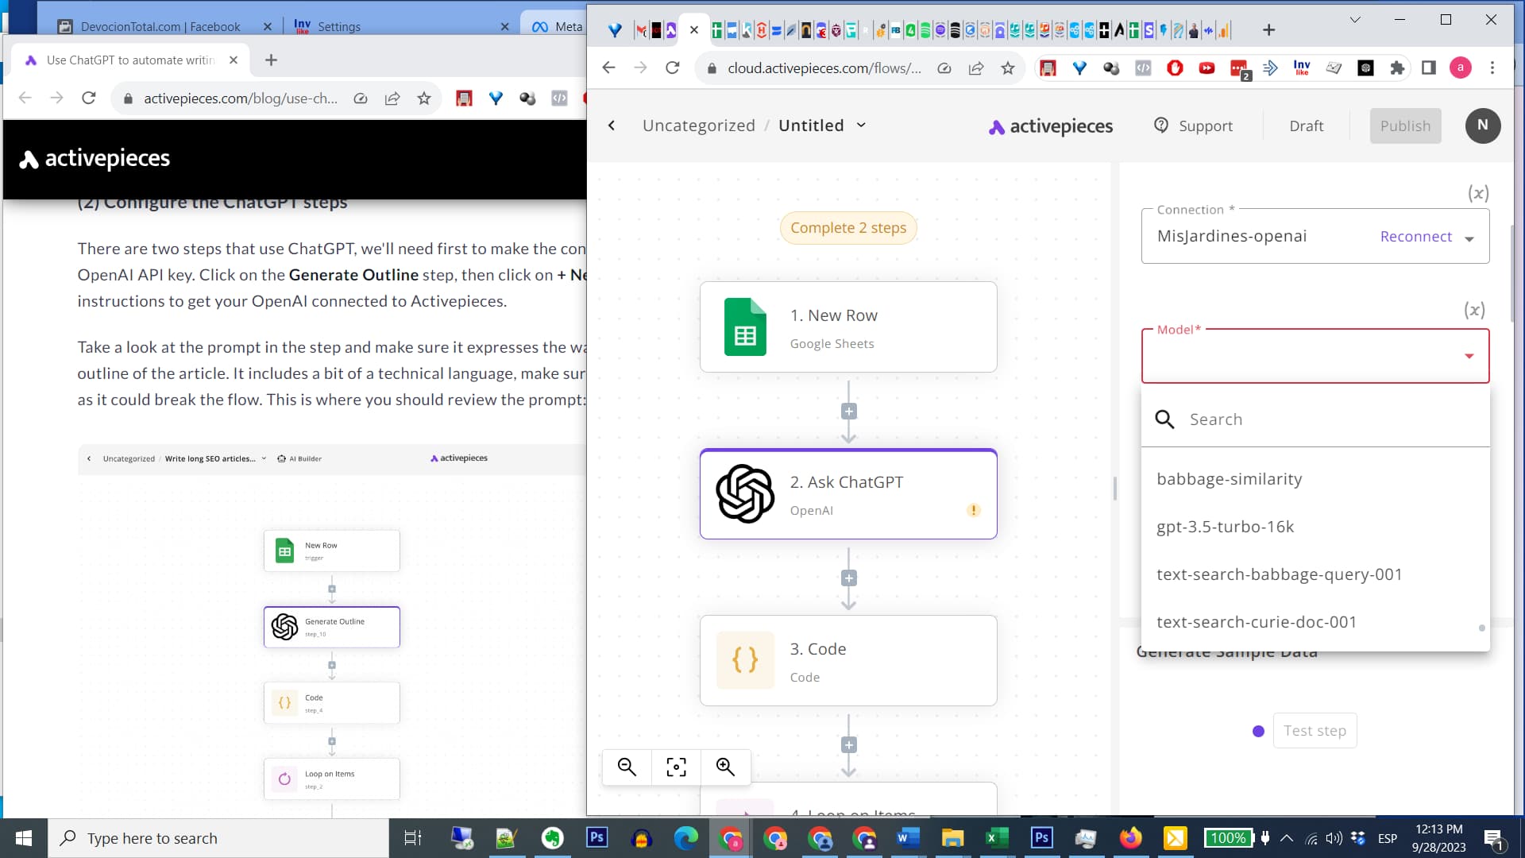Click the activepieces logo on blog page
This screenshot has height=858, width=1525.
pos(95,158)
